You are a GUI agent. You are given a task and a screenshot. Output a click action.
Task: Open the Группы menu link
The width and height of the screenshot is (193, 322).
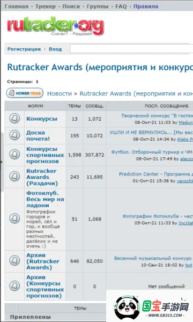pyautogui.click(x=98, y=6)
